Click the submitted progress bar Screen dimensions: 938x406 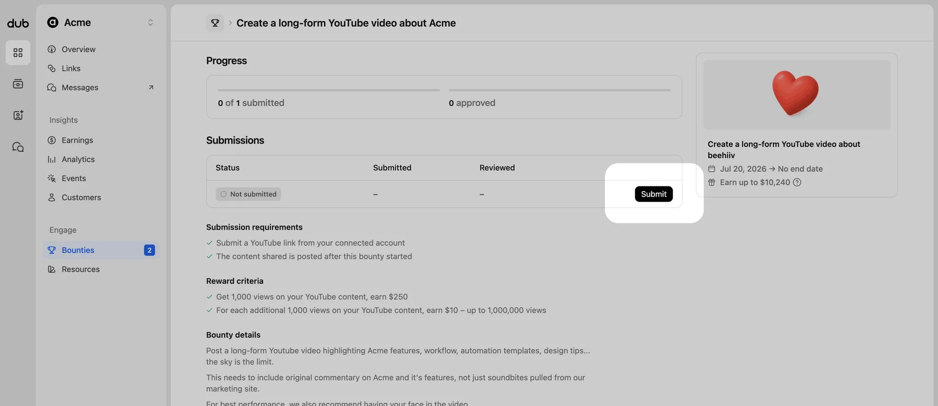(x=329, y=90)
